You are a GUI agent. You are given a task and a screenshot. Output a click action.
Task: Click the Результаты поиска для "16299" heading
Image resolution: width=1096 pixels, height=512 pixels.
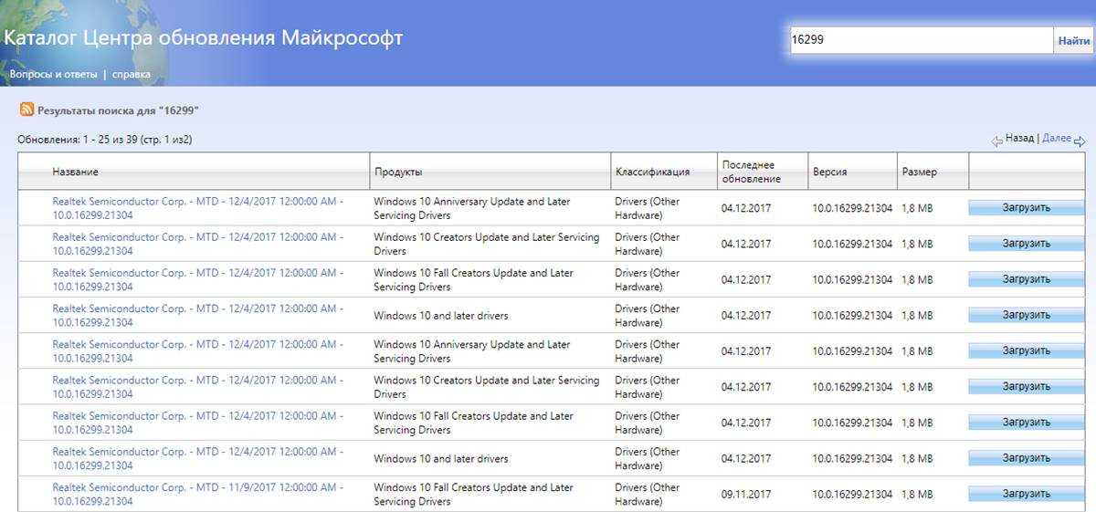point(118,110)
